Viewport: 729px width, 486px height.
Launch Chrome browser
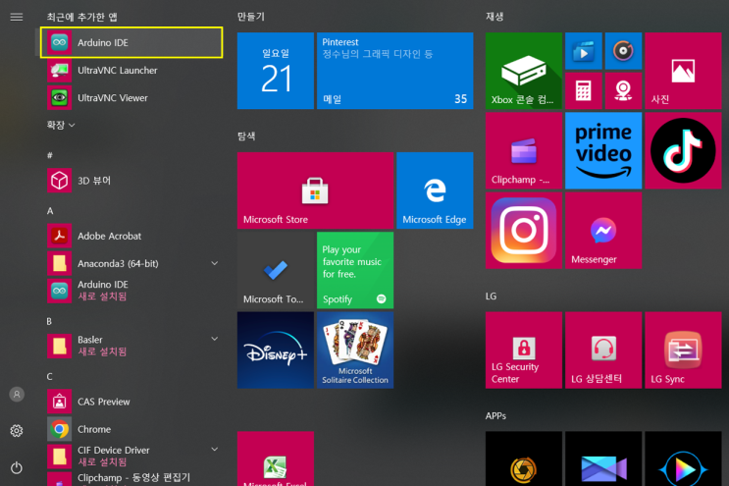[131, 429]
